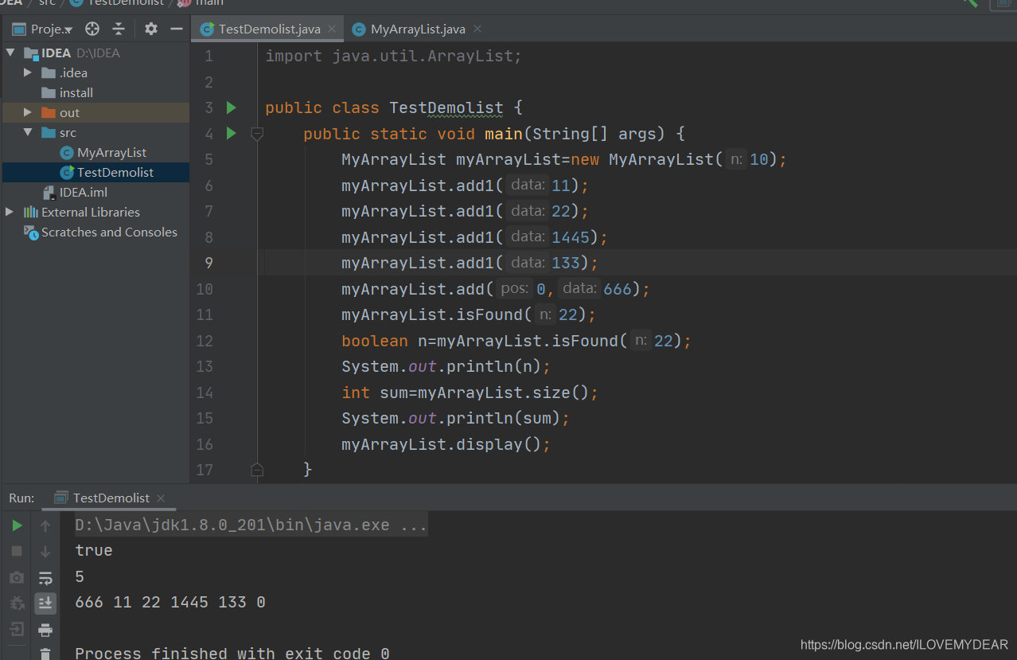Select the .idea folder row
Screen dimensions: 1017x660
[x=95, y=73]
